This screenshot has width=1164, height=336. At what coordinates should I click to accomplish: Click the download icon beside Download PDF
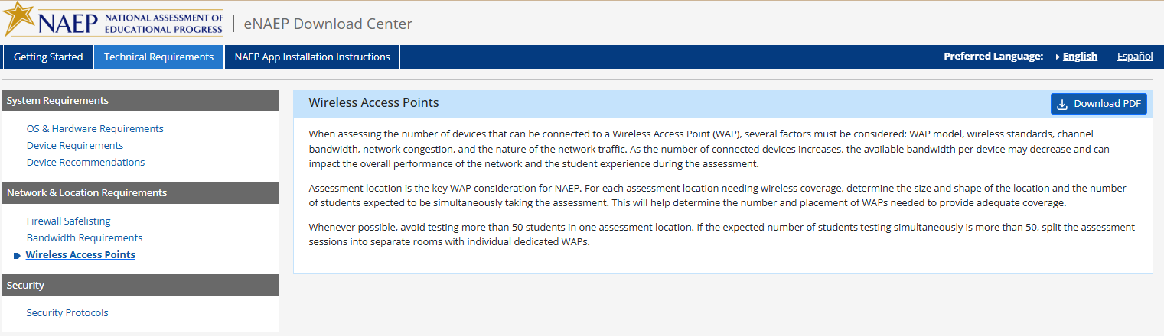(1062, 104)
